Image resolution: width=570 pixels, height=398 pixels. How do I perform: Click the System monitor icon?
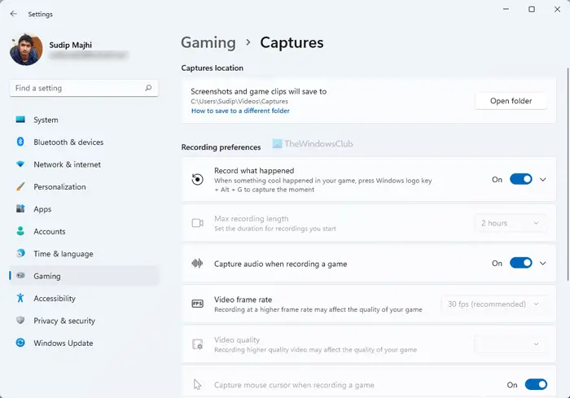tap(20, 120)
